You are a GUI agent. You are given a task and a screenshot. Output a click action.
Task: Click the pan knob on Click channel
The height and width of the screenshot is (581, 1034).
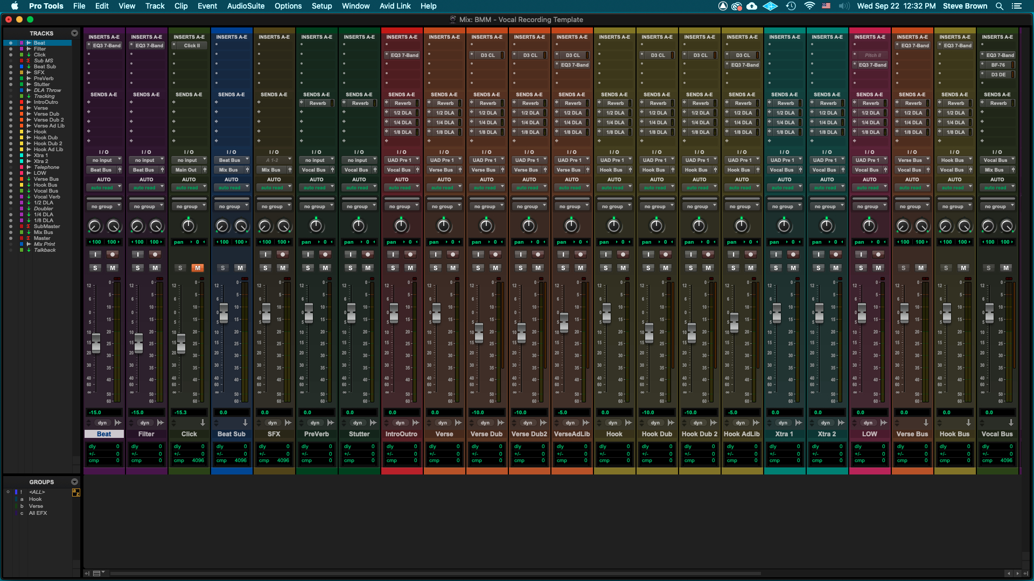coord(188,226)
